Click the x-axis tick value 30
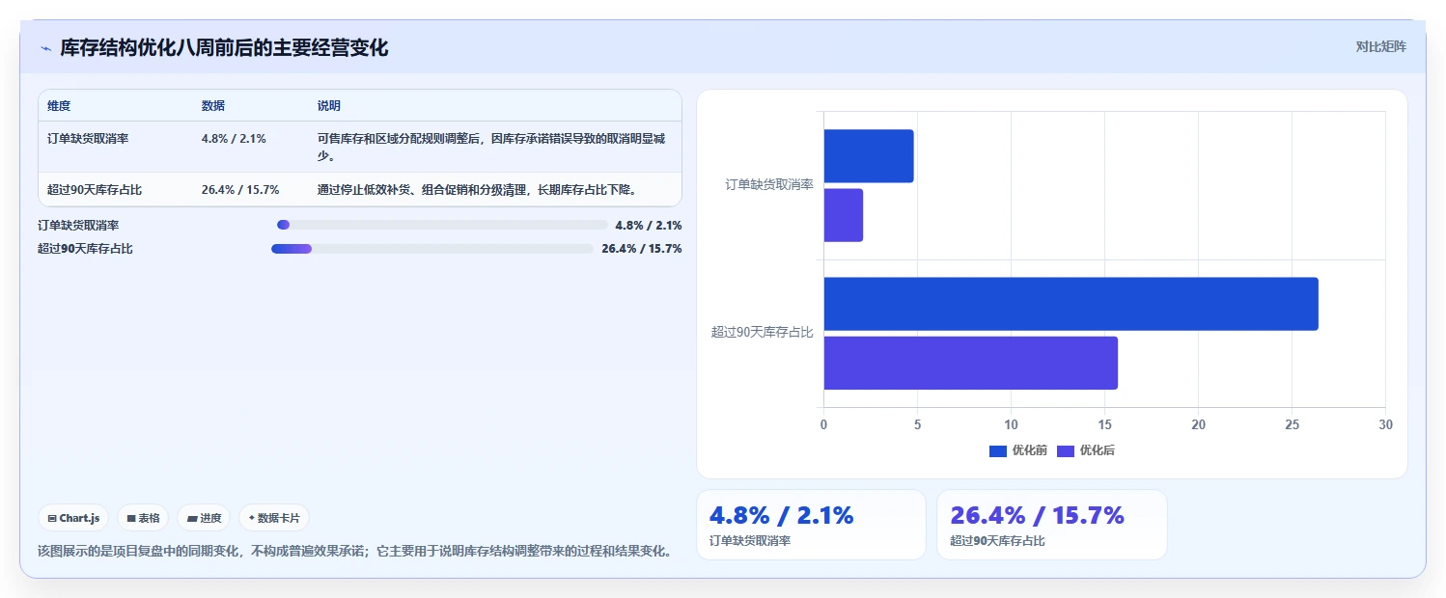Image resolution: width=1446 pixels, height=598 pixels. [1385, 425]
